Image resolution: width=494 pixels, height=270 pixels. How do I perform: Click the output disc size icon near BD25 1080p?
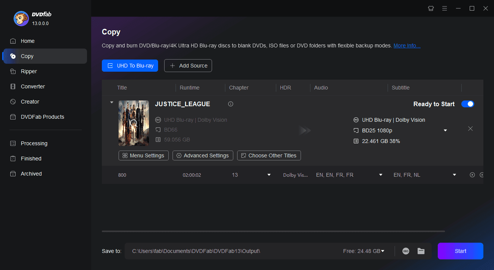pos(356,130)
